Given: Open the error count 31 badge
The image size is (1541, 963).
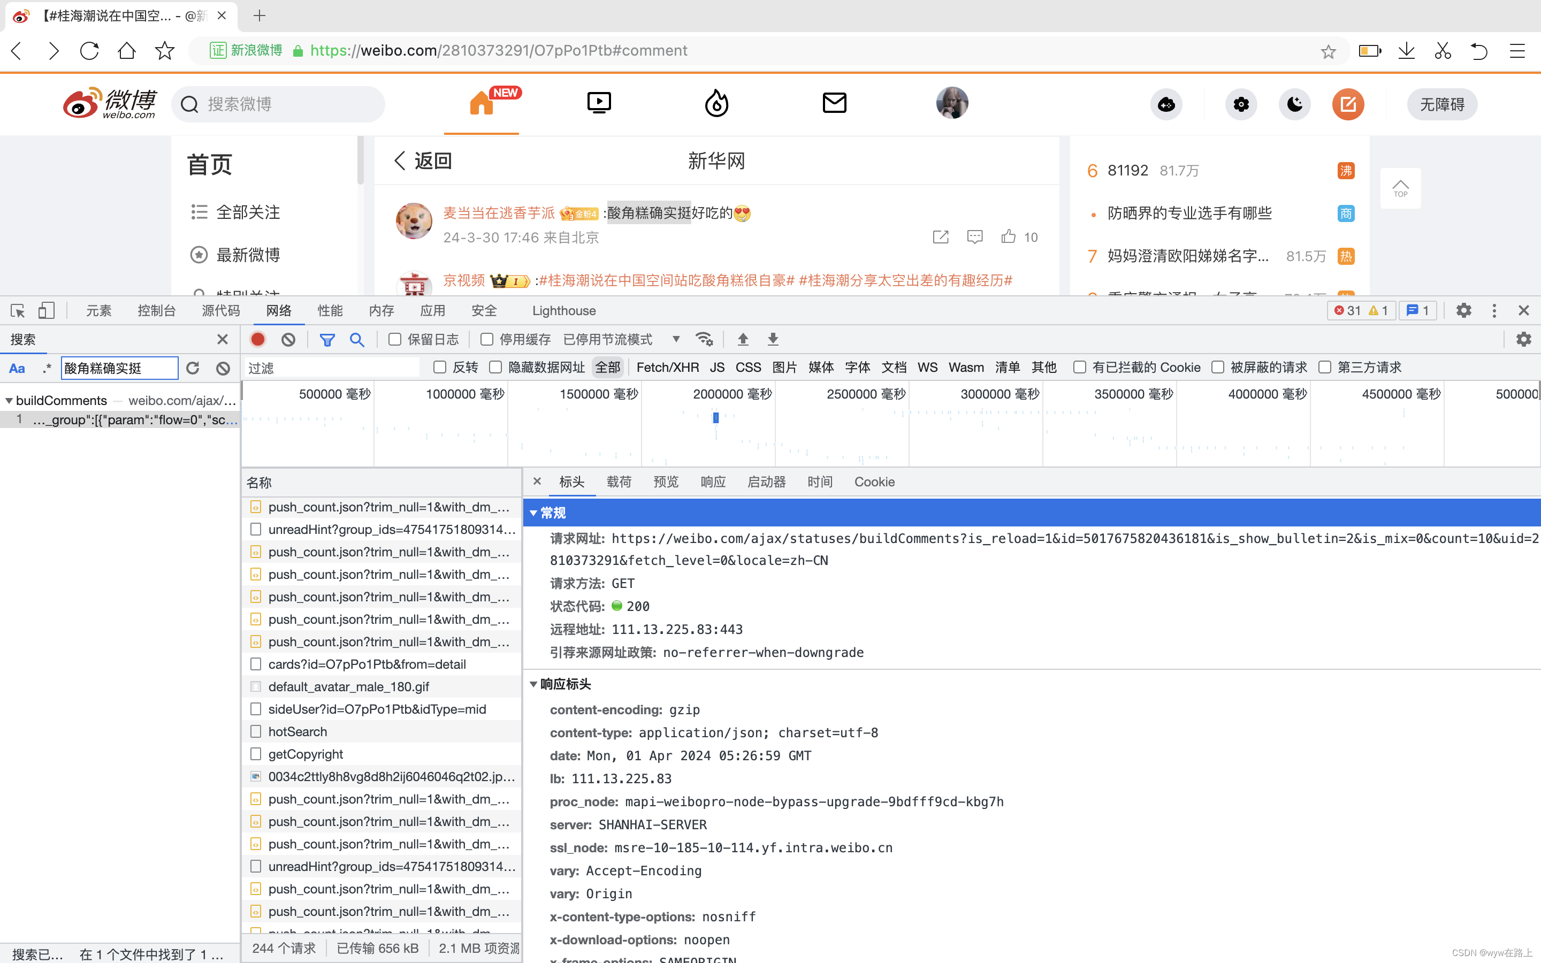Looking at the screenshot, I should [1347, 311].
